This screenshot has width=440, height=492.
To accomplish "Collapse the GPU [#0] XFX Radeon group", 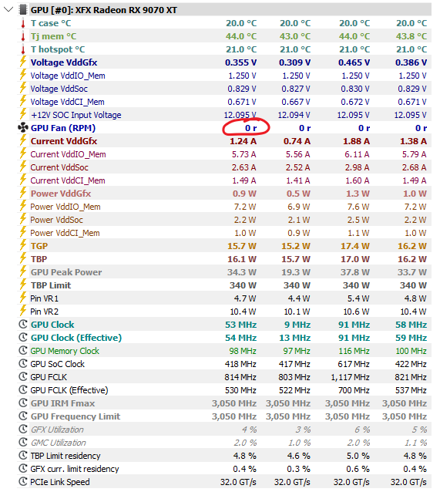I will pyautogui.click(x=8, y=9).
